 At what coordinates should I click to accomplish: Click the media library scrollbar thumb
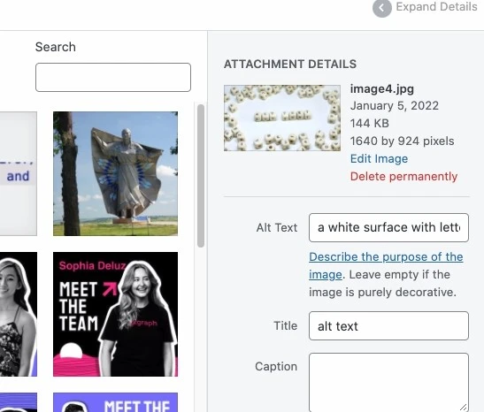(x=201, y=176)
